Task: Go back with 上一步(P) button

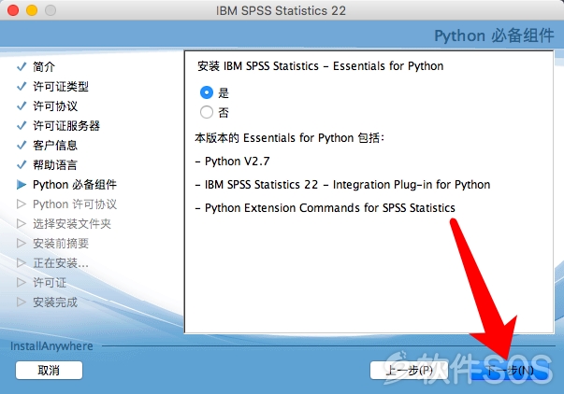Action: click(x=409, y=370)
